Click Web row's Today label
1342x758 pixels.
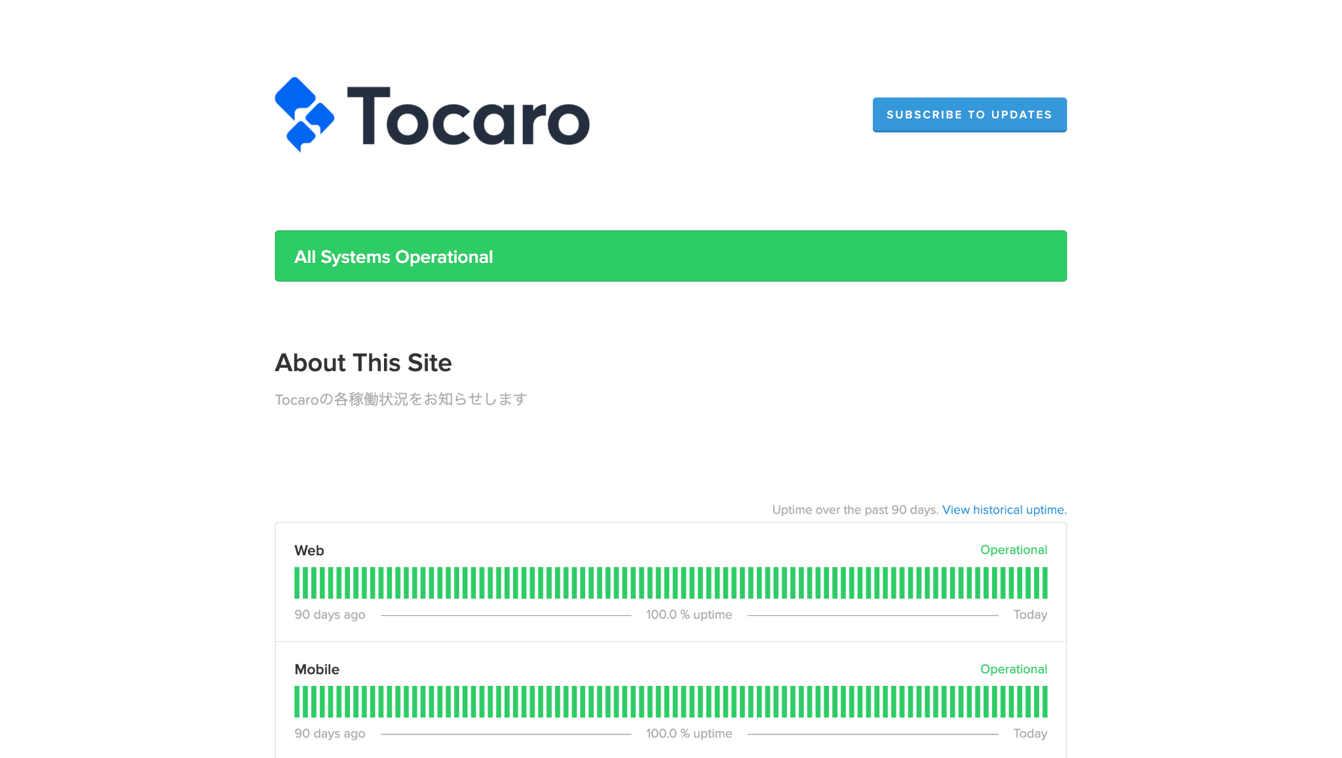[x=1029, y=614]
